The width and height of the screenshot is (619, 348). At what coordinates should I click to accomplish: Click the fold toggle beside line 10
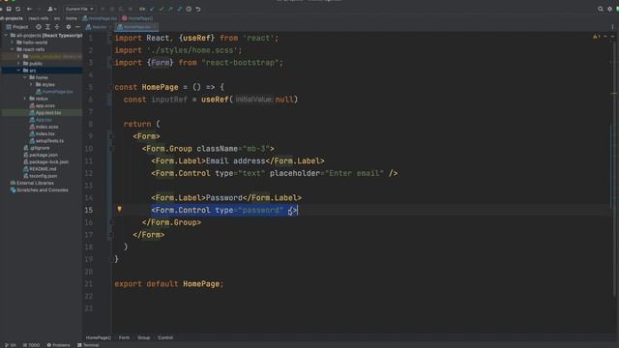(x=111, y=149)
